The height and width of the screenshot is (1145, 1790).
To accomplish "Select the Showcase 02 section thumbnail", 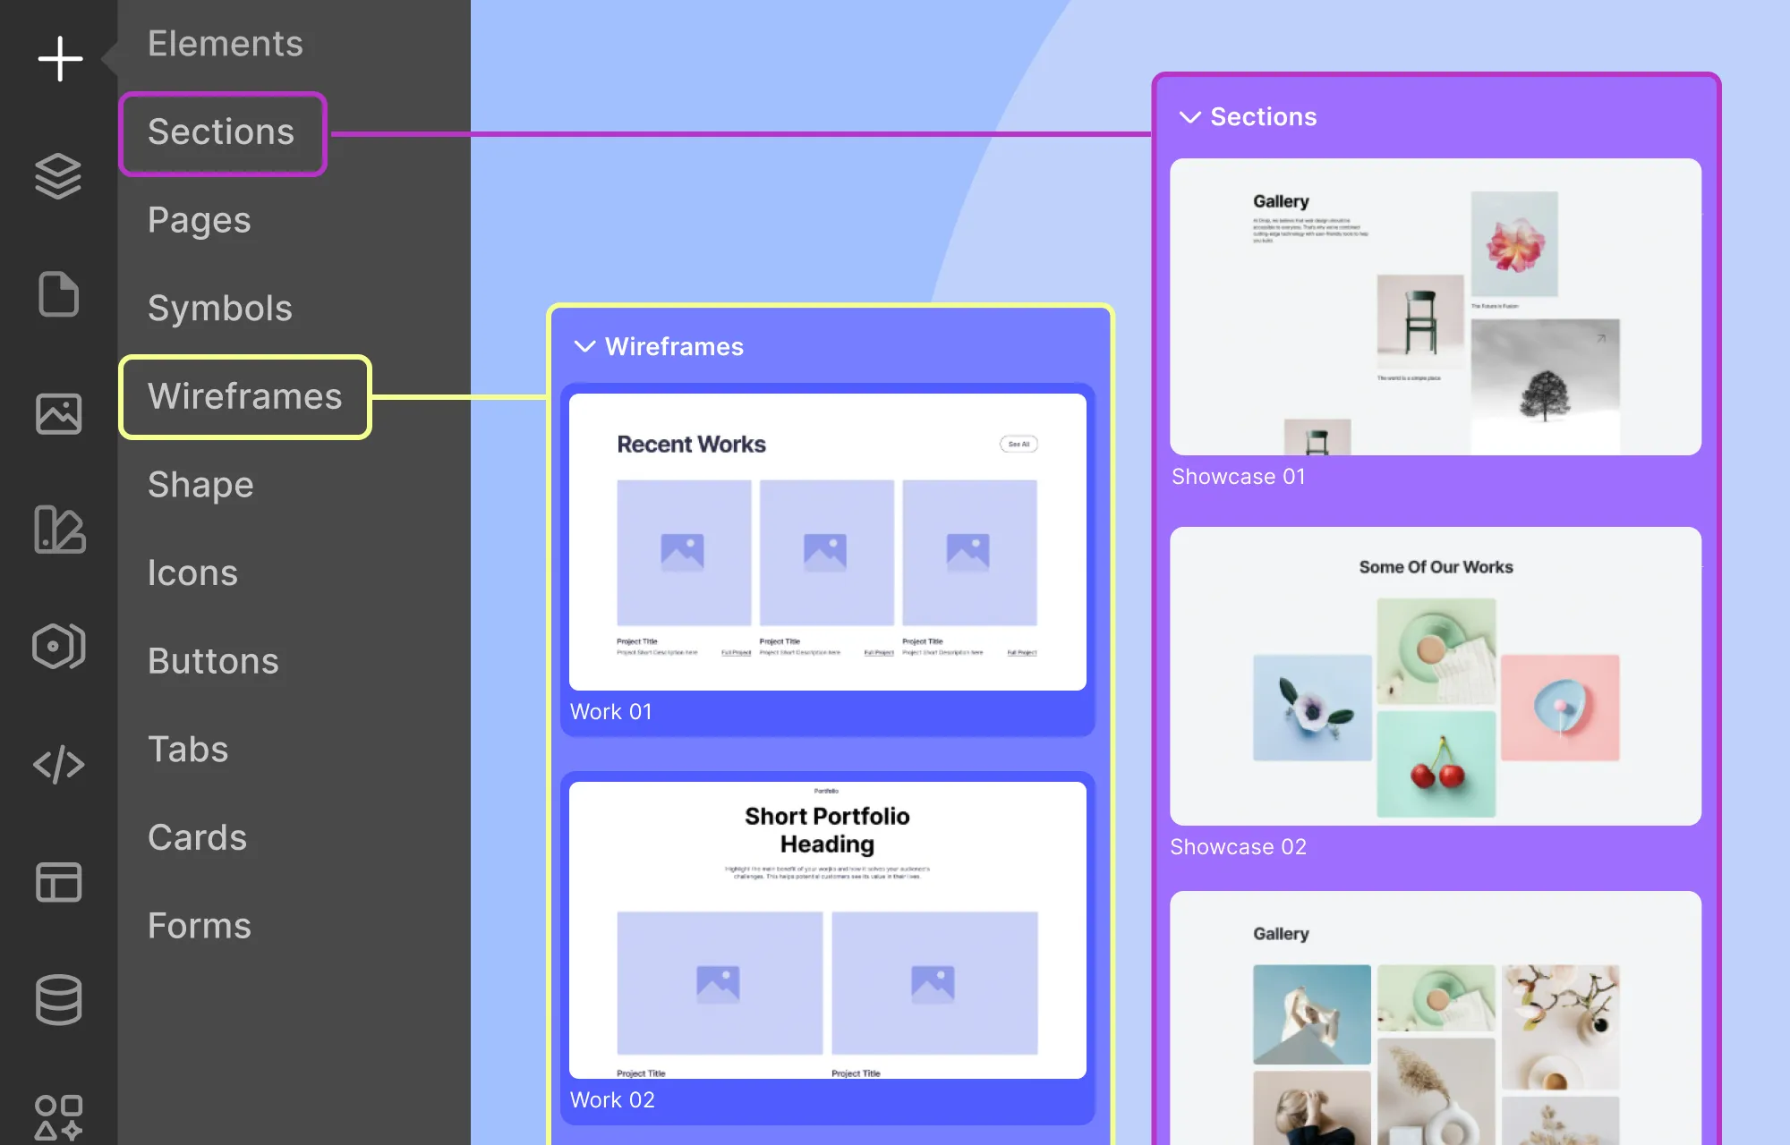I will point(1435,676).
